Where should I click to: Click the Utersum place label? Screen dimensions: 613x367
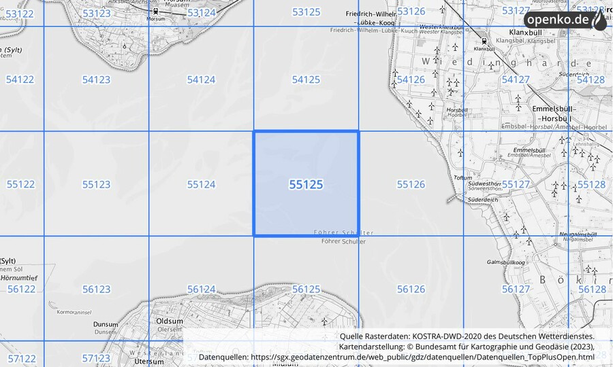tap(149, 361)
